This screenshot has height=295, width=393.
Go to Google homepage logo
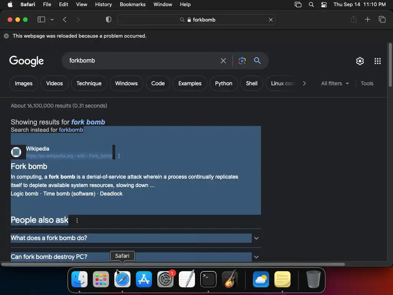click(x=26, y=61)
